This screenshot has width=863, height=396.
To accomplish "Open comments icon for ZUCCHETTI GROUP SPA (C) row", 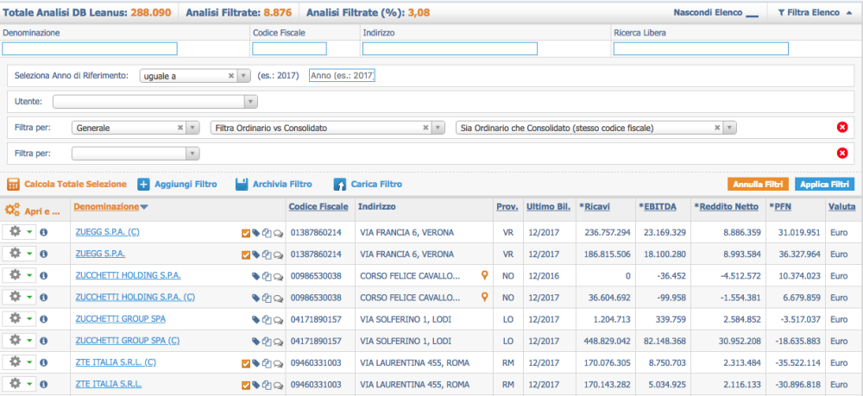I will 278,341.
